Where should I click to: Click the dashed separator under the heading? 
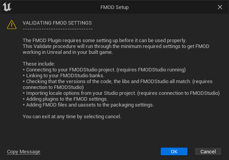[x=58, y=29]
